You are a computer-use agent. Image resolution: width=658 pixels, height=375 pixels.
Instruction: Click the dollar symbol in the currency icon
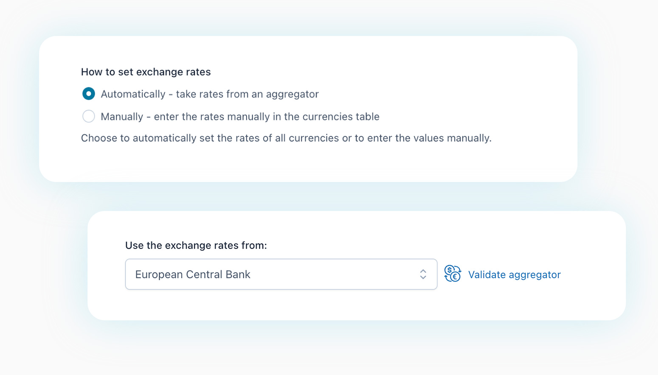(450, 270)
